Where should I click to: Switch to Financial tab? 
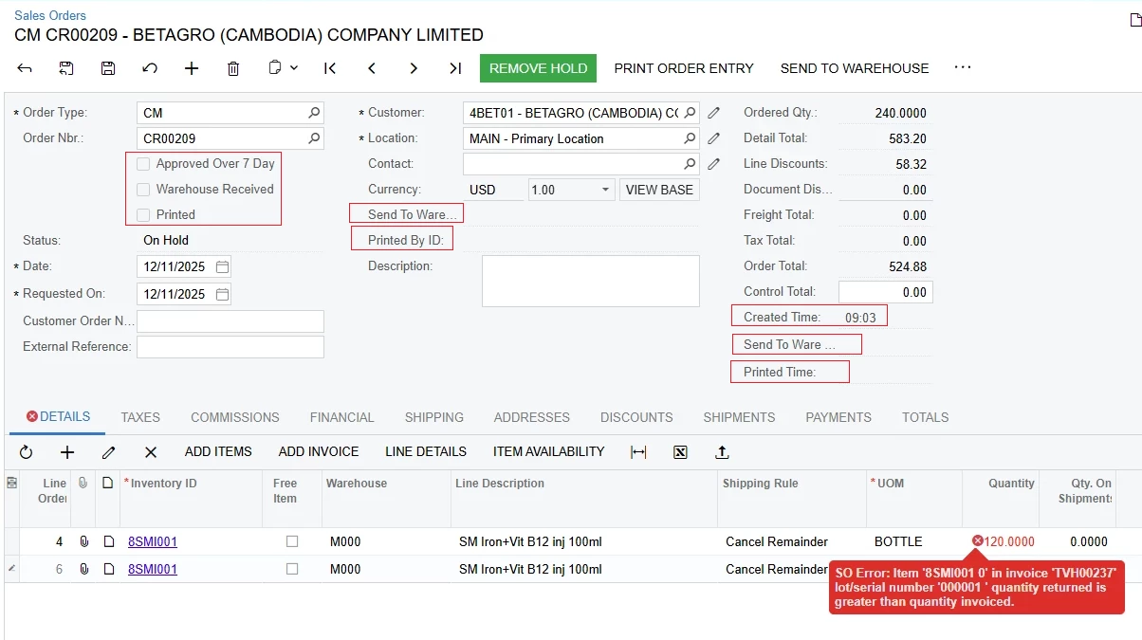click(x=341, y=417)
